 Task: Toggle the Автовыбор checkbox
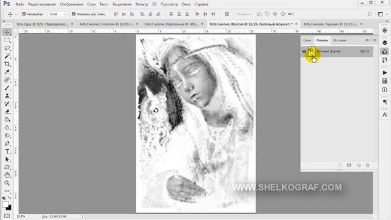click(x=24, y=14)
